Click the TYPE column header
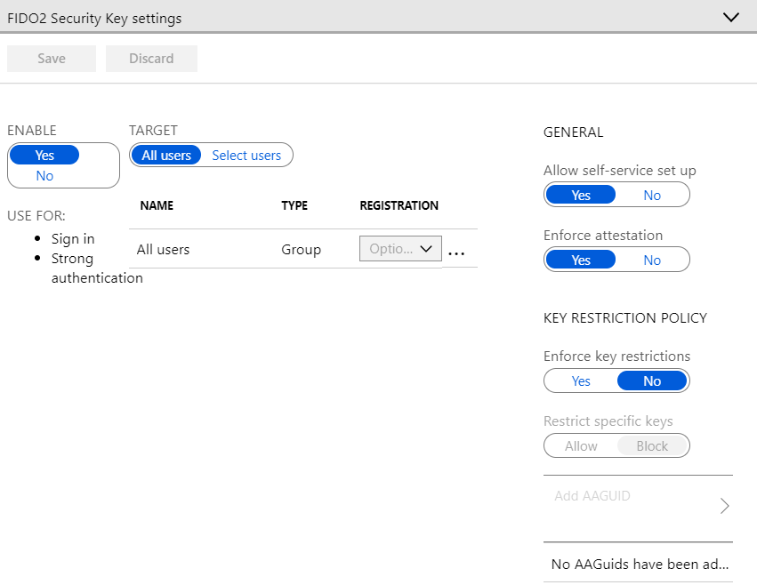Viewport: 757px width, 585px height. click(x=294, y=205)
